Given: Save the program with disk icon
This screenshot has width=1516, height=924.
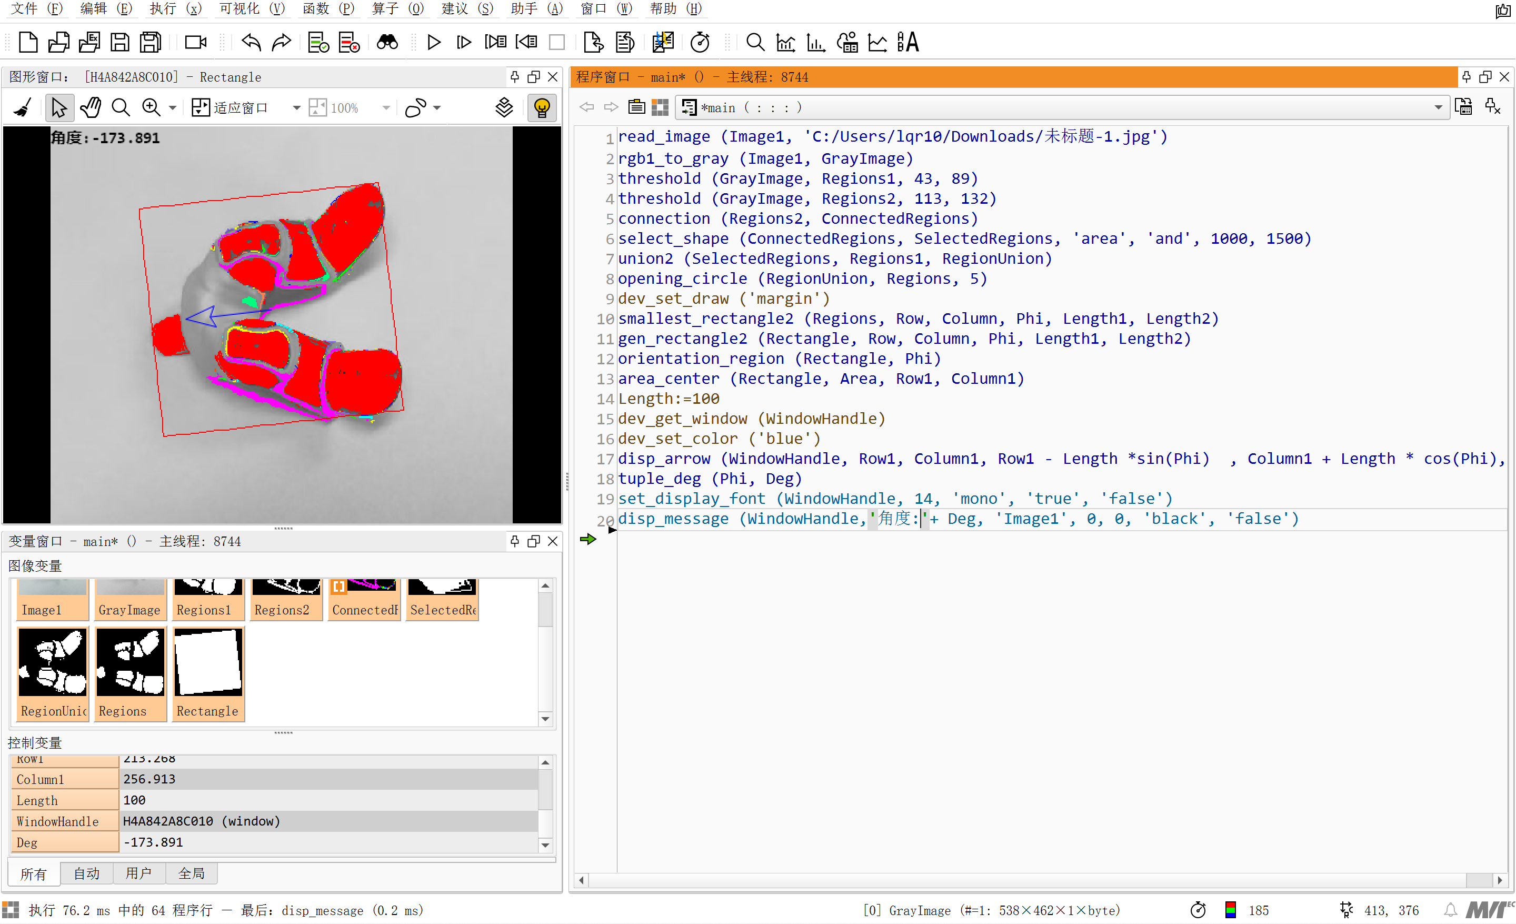Looking at the screenshot, I should [119, 42].
